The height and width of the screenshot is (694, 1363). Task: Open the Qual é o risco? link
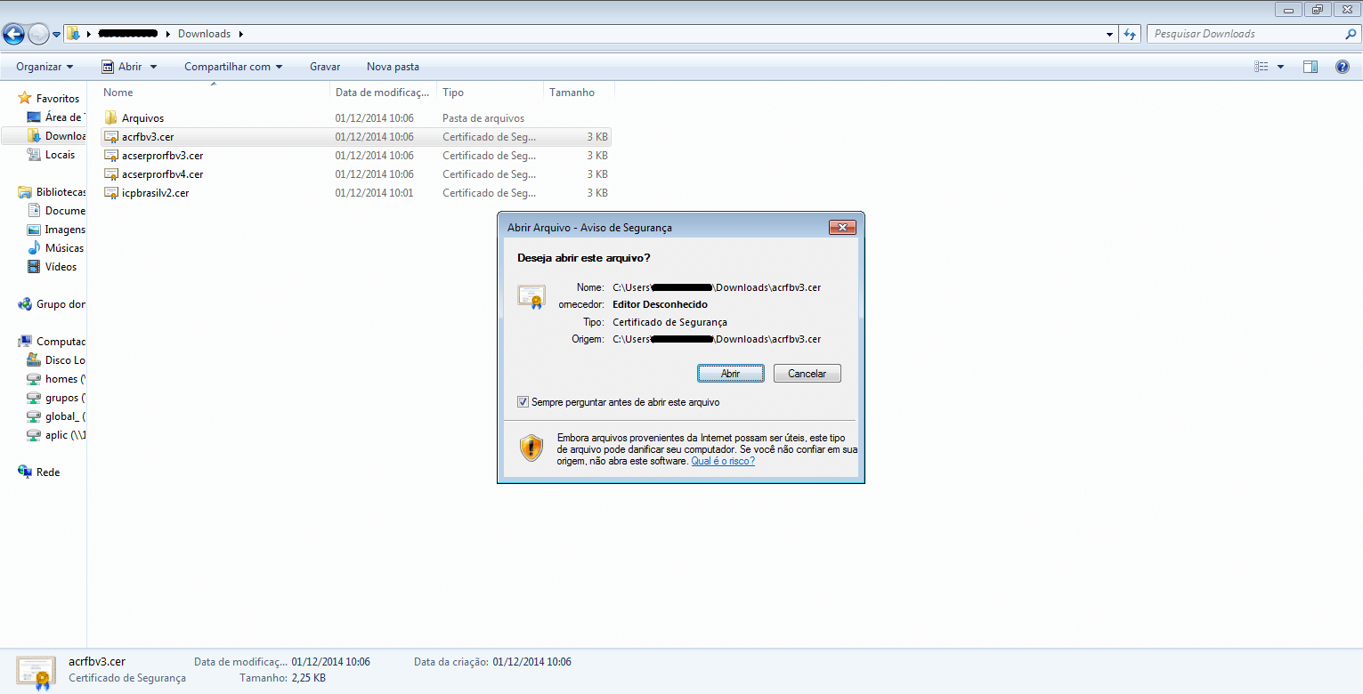(723, 461)
